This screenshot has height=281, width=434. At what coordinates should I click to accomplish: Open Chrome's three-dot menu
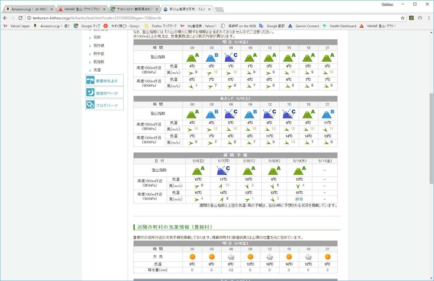(429, 18)
